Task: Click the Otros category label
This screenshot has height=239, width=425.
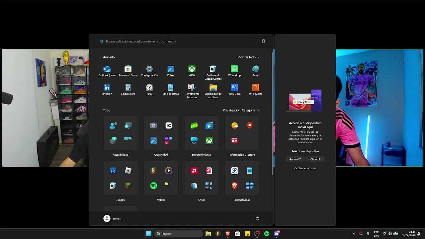Action: click(202, 200)
